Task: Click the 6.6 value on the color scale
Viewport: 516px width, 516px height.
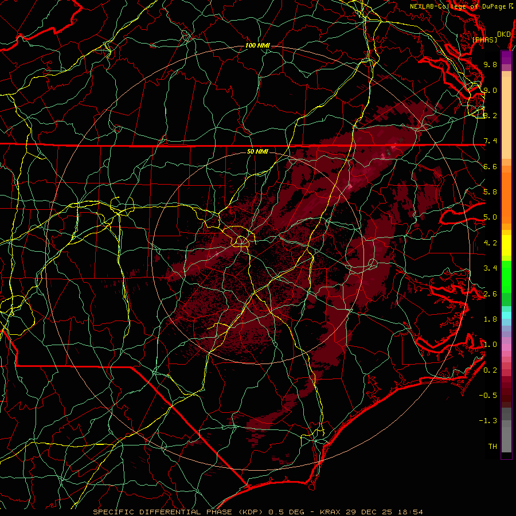Action: point(490,166)
